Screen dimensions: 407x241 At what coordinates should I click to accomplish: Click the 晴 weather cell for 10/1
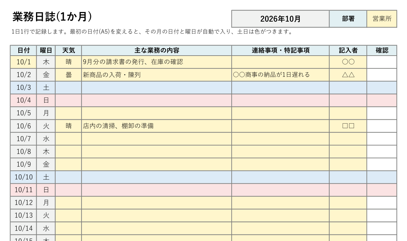tap(68, 62)
